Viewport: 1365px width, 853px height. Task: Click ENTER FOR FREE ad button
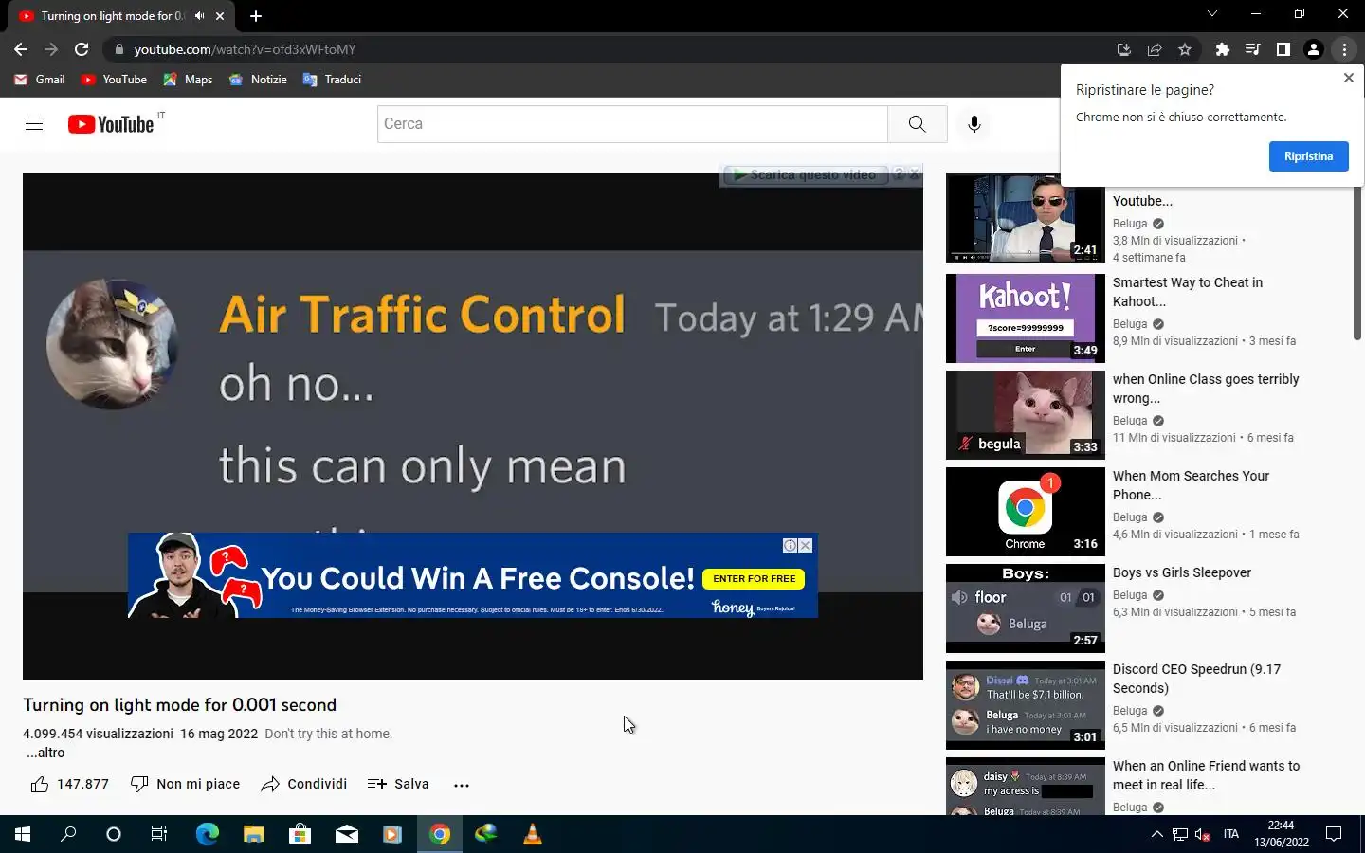pos(754,578)
